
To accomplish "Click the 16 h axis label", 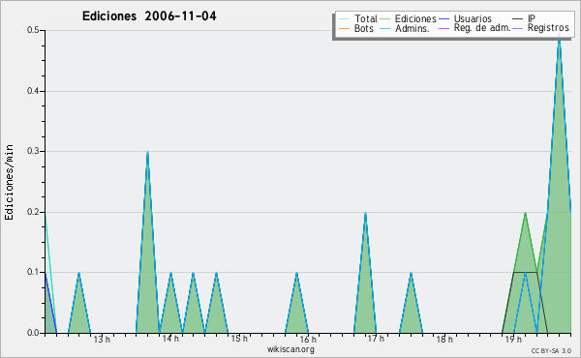I will tap(308, 339).
